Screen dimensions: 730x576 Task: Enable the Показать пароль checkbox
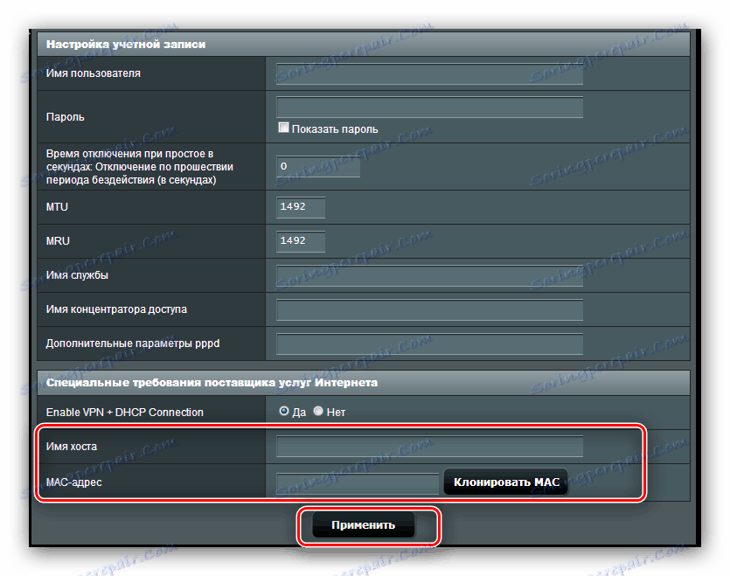point(283,127)
